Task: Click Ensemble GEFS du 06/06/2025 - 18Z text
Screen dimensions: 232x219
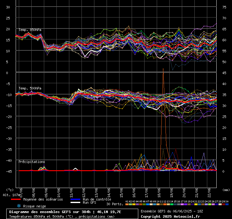Action: (x=172, y=211)
